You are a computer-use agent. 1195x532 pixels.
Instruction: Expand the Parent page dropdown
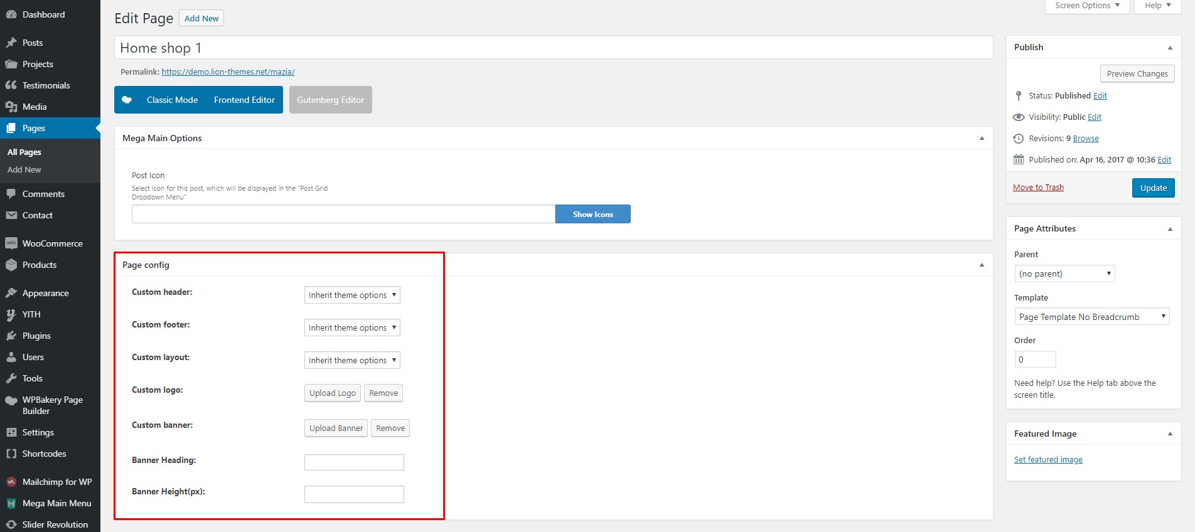tap(1064, 274)
